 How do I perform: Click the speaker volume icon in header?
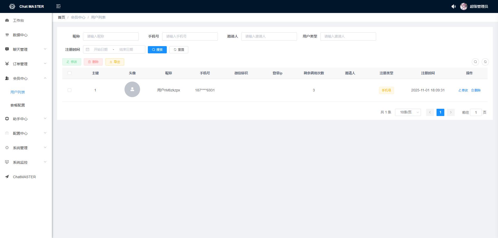(453, 6)
